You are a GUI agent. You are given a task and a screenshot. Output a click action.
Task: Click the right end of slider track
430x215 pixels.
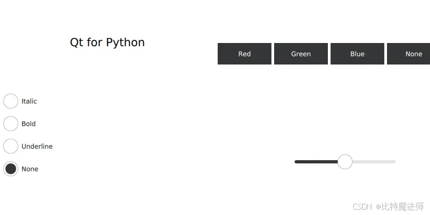tap(394, 162)
